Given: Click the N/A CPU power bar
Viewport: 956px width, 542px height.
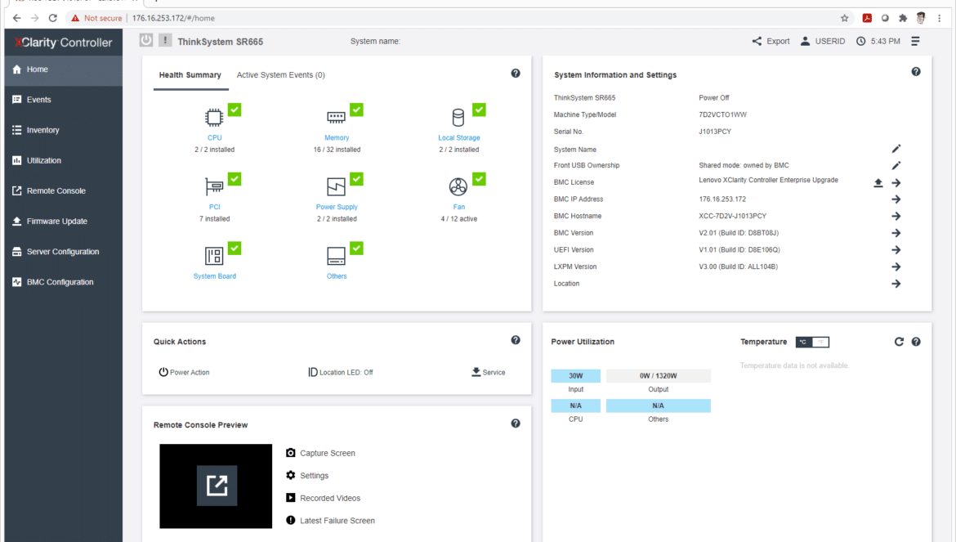Looking at the screenshot, I should coord(575,405).
